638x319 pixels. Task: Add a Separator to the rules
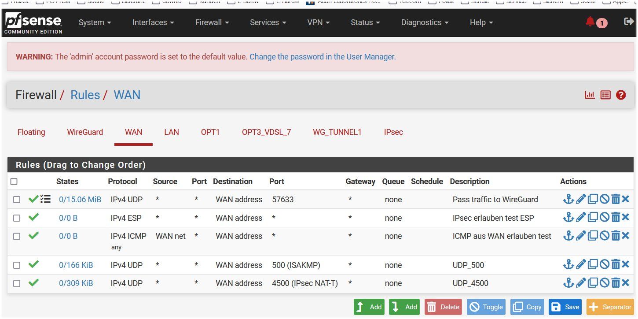[610, 307]
